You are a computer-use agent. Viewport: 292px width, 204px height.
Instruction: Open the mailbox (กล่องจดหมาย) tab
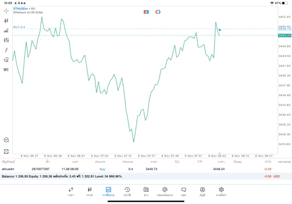pyautogui.click(x=165, y=191)
